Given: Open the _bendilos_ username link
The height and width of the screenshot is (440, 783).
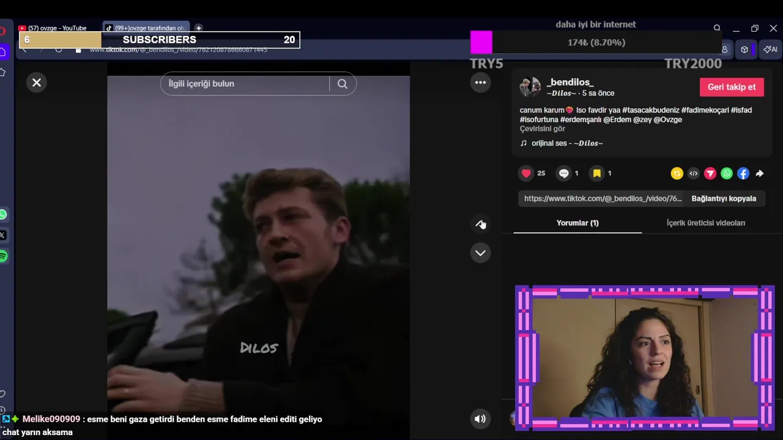Looking at the screenshot, I should coord(570,82).
